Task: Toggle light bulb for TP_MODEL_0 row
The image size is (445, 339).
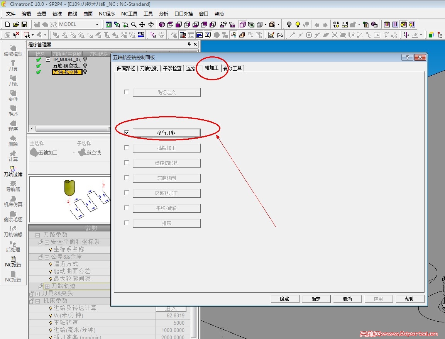Action: pyautogui.click(x=85, y=59)
